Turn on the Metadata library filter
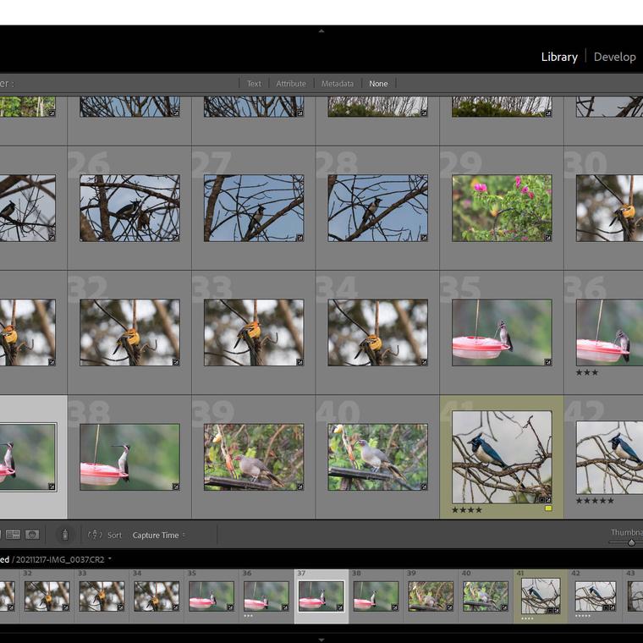The height and width of the screenshot is (643, 643). [338, 84]
